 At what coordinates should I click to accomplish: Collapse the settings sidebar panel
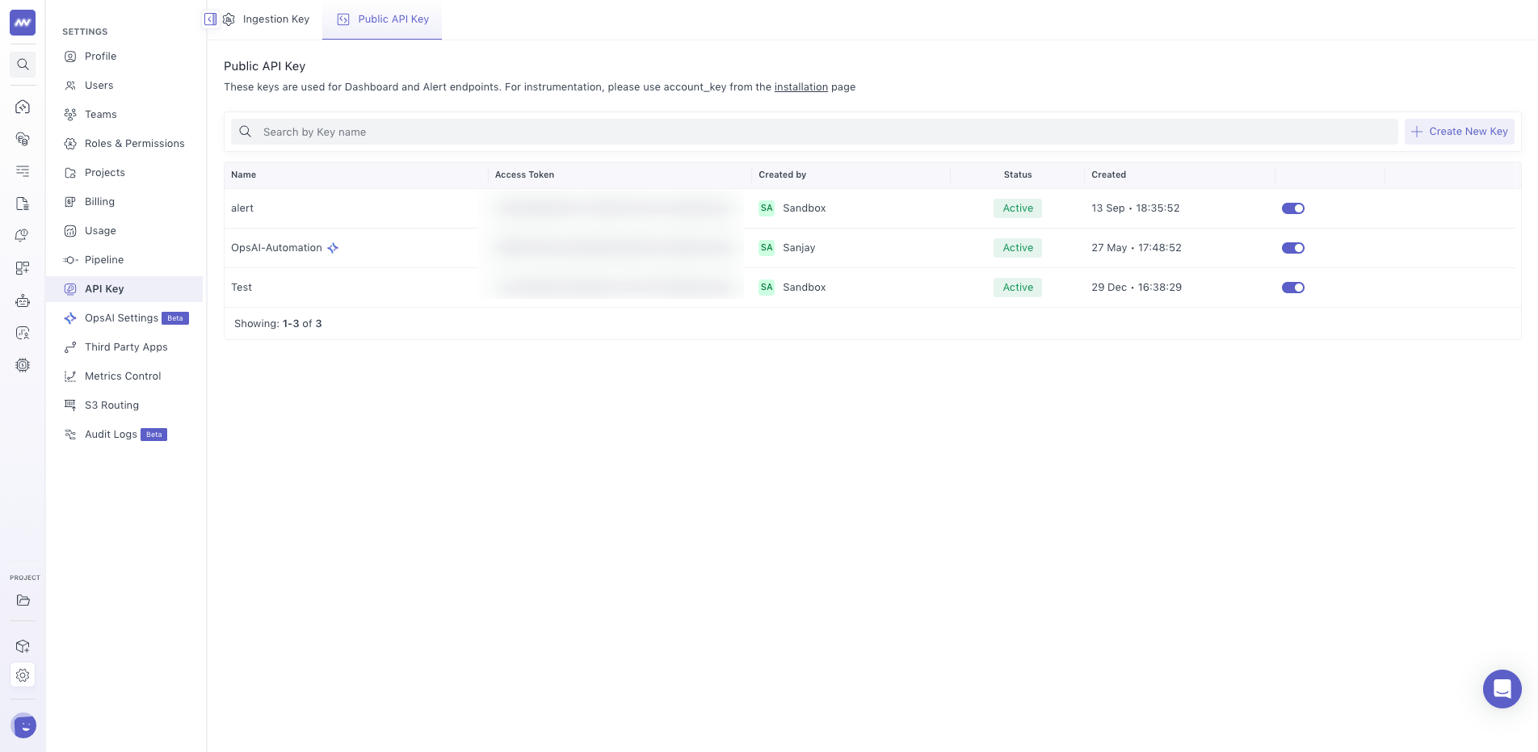[x=210, y=19]
